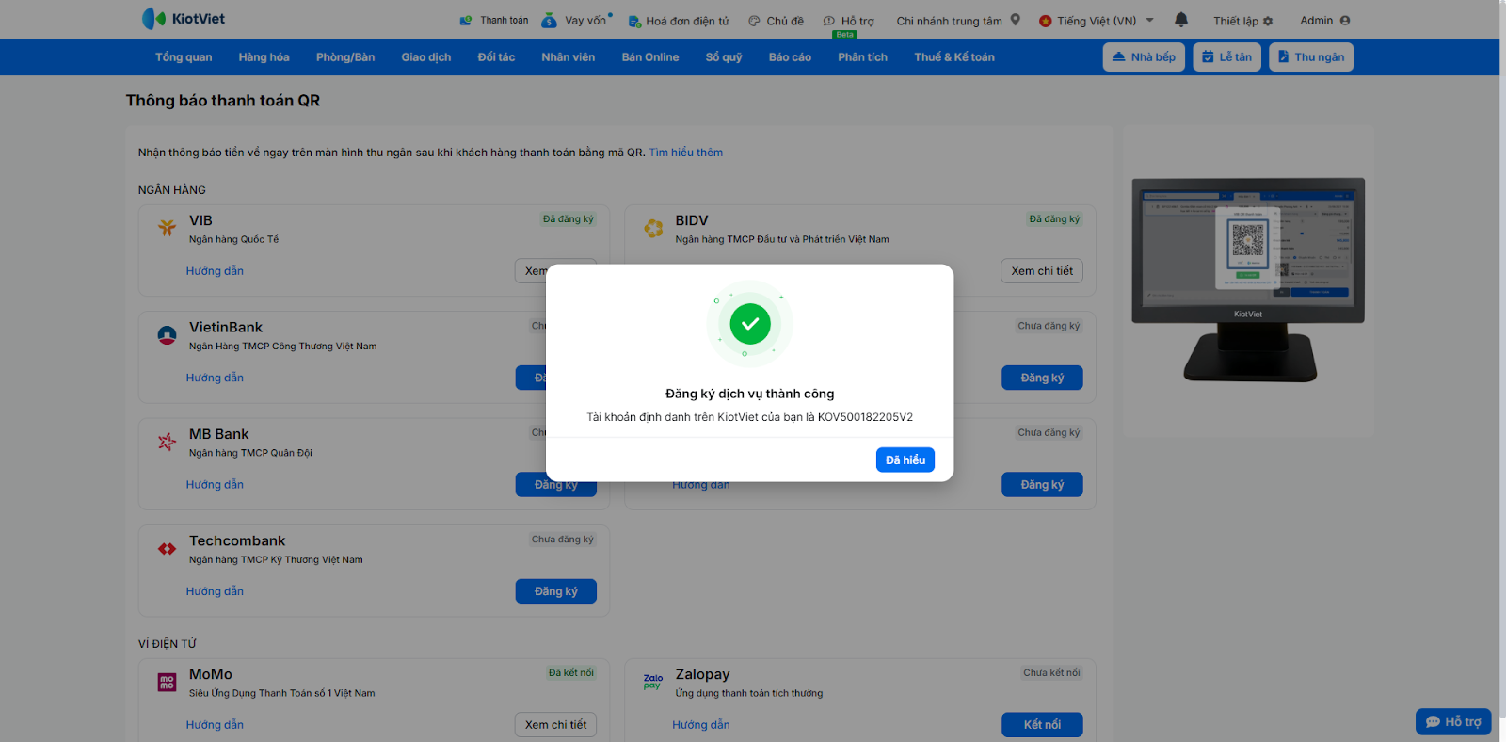1506x742 pixels.
Task: Click the BIDV bank logo
Action: (x=653, y=227)
